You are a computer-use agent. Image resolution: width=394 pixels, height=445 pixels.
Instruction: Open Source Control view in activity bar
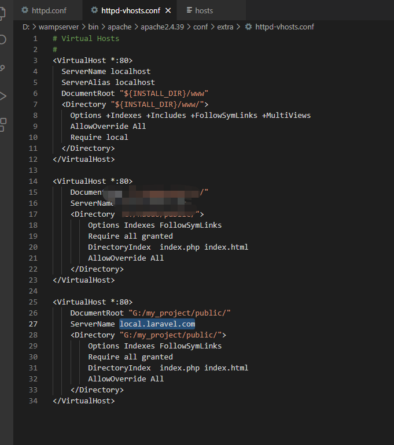(3, 68)
